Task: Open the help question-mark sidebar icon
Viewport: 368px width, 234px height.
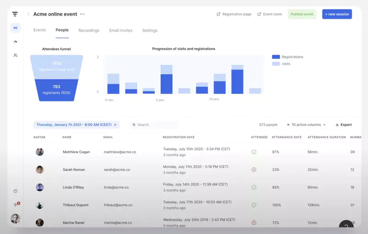Action: (x=15, y=191)
